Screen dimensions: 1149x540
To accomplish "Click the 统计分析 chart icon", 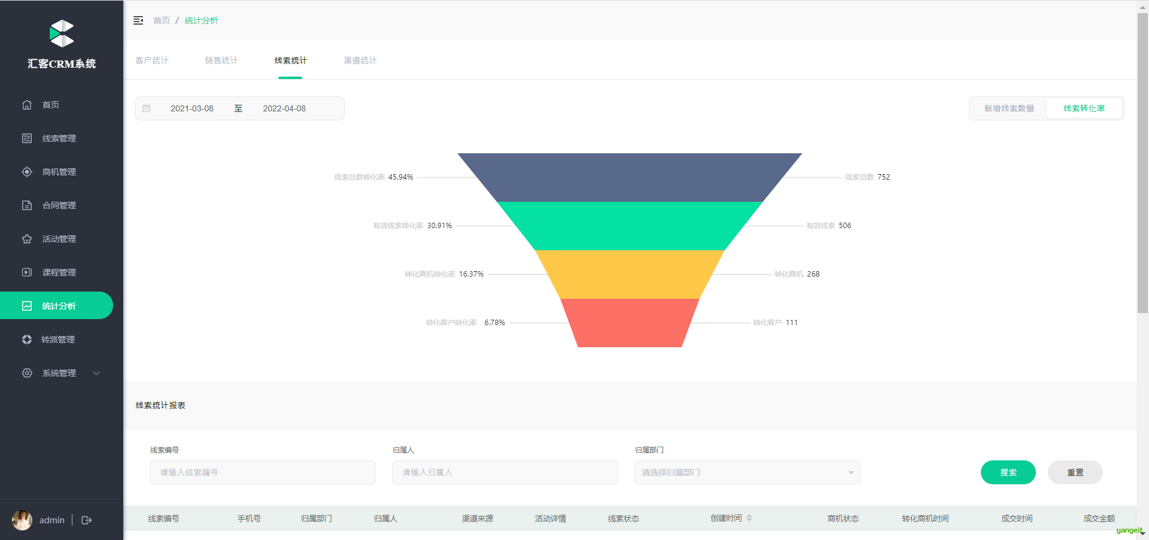I will click(x=27, y=306).
